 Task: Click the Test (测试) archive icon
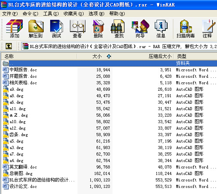tap(57, 26)
